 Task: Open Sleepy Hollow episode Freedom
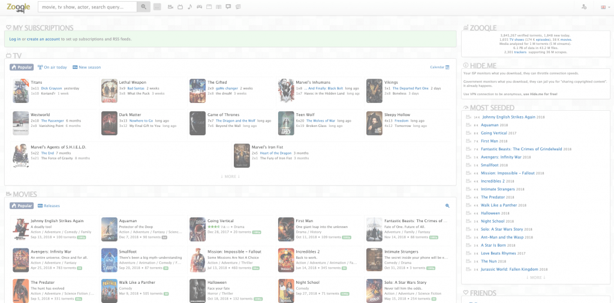(402, 121)
